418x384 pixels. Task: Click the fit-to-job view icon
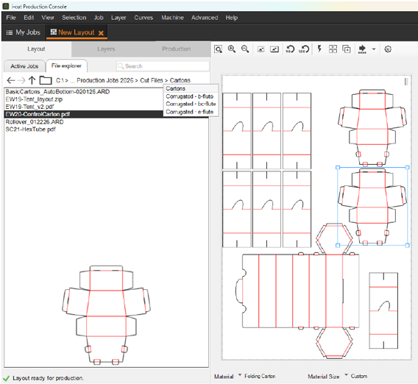(261, 49)
